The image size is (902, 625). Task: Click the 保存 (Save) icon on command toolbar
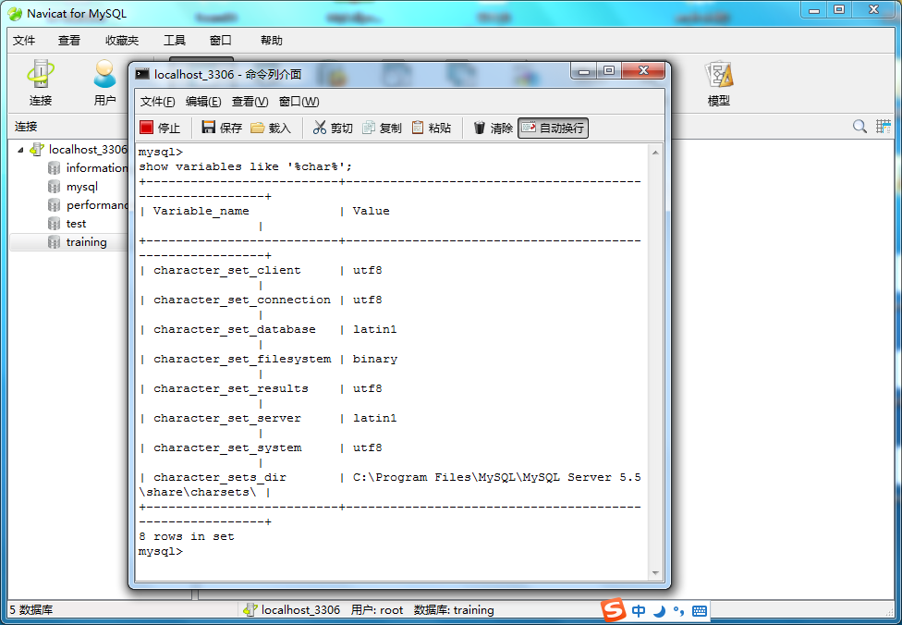coord(219,128)
